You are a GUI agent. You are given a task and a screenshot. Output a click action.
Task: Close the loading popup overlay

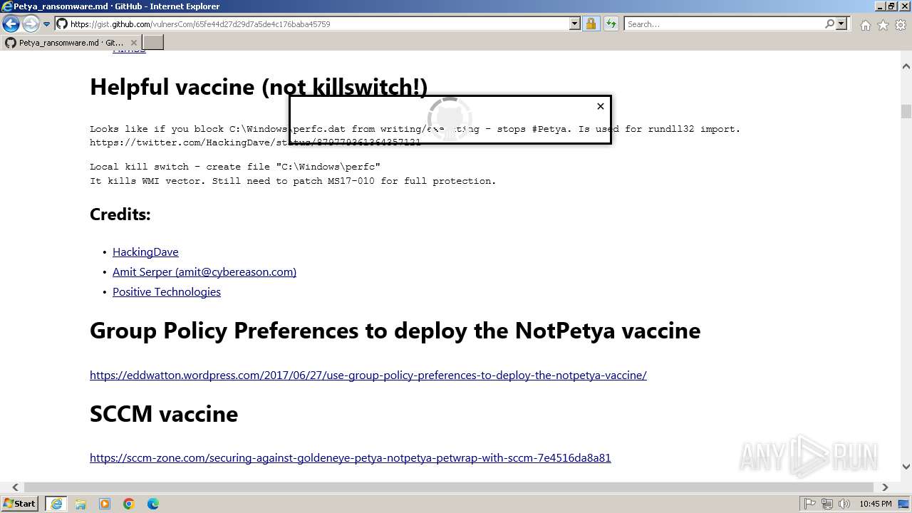[x=601, y=106]
